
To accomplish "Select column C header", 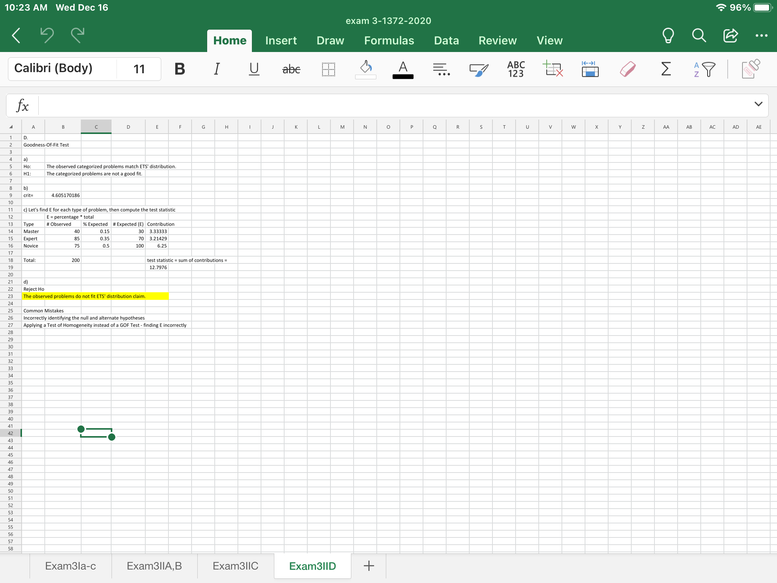I will [96, 127].
